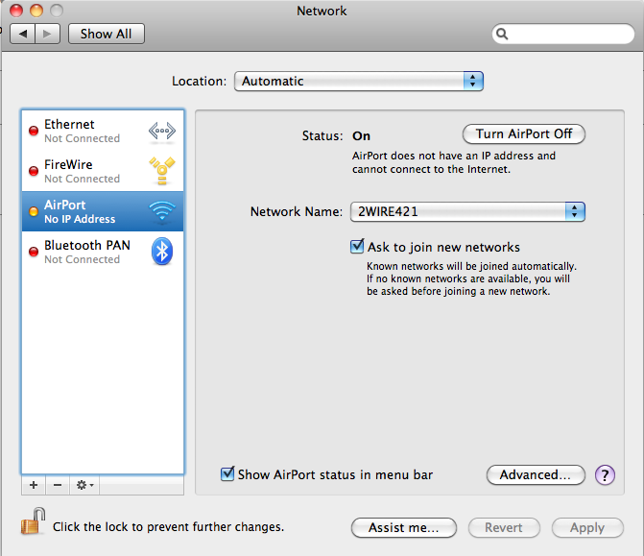Click orange status dot next to AirPort
Image resolution: width=644 pixels, height=556 pixels.
coord(34,211)
